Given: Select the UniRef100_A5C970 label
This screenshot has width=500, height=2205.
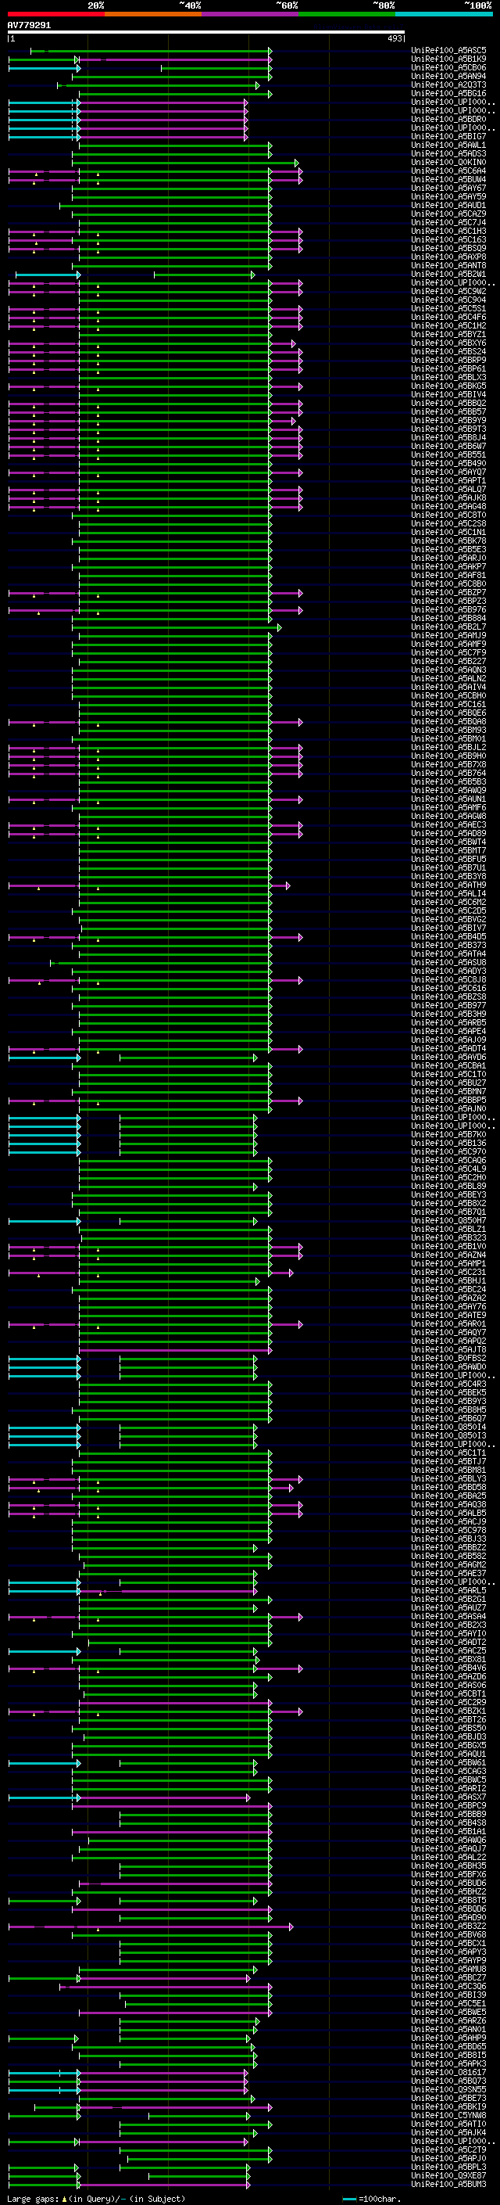Looking at the screenshot, I should (448, 1152).
